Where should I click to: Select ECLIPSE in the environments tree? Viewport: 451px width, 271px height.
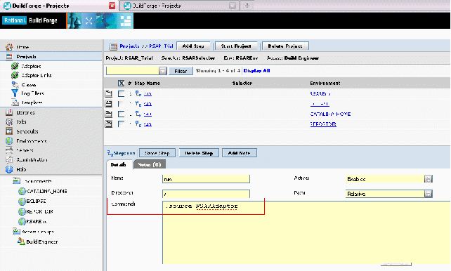point(36,201)
